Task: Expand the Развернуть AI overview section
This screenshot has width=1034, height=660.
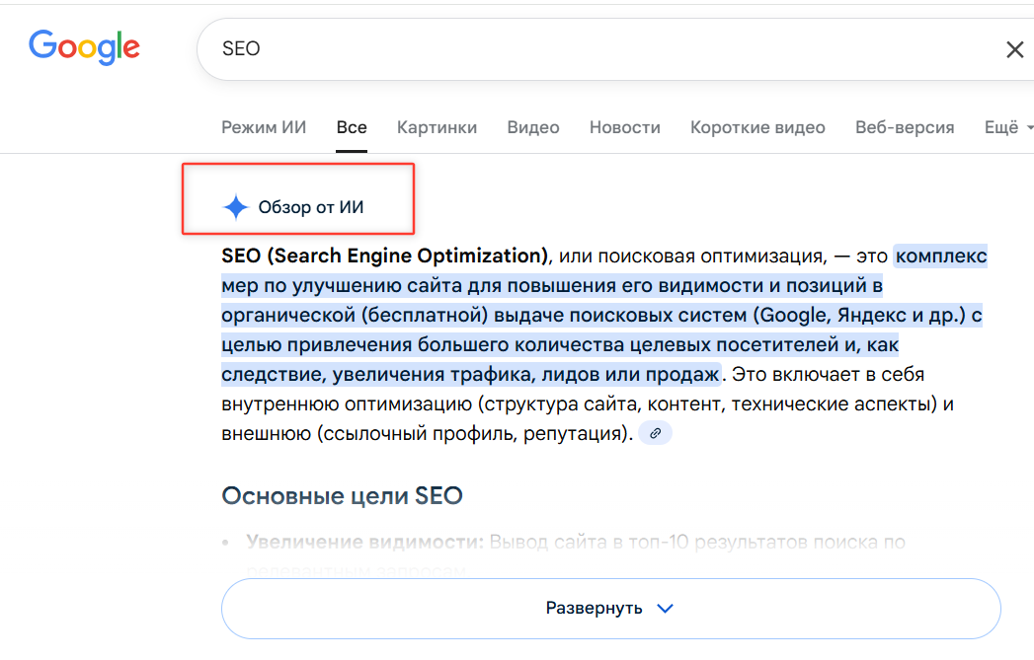Action: (x=610, y=608)
